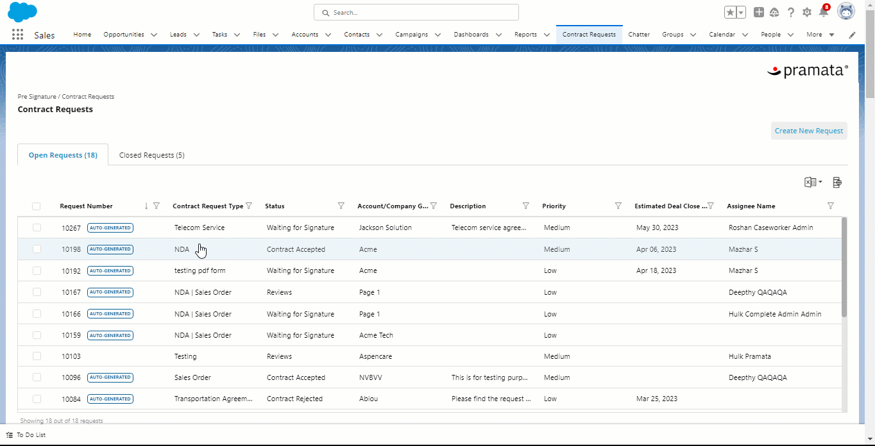This screenshot has height=446, width=875.
Task: Expand the Leads tab dropdown arrow
Action: coord(196,35)
